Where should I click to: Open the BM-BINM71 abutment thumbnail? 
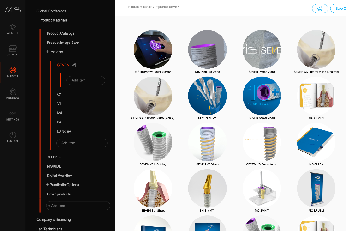point(207,188)
